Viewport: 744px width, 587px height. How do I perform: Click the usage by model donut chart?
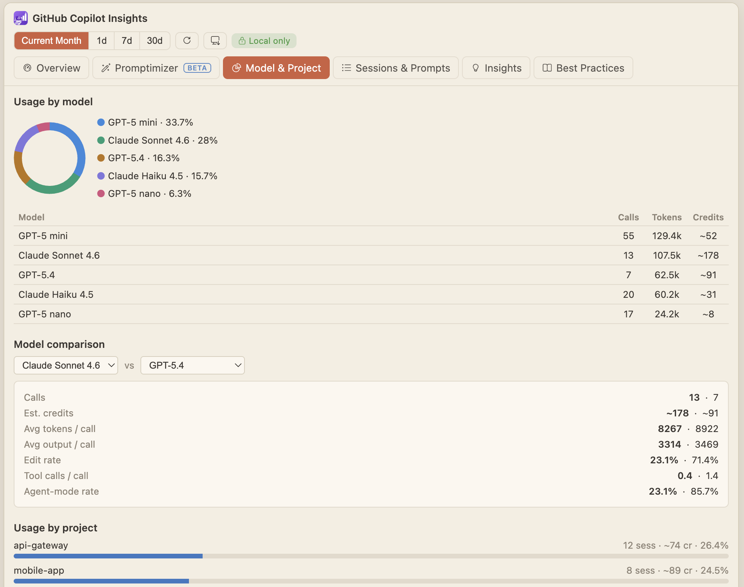[50, 158]
